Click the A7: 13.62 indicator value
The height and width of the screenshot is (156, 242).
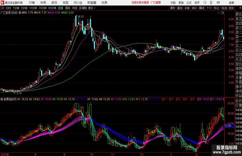pyautogui.click(x=93, y=99)
